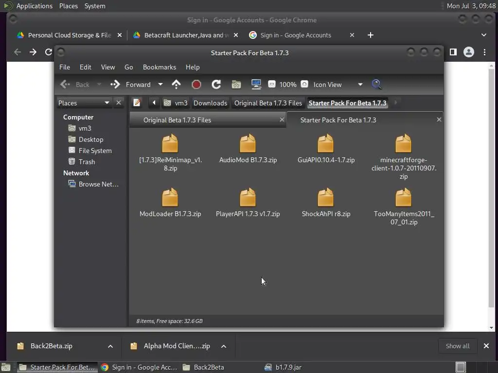Click vm3 in the path bar
The height and width of the screenshot is (373, 498).
[176, 103]
